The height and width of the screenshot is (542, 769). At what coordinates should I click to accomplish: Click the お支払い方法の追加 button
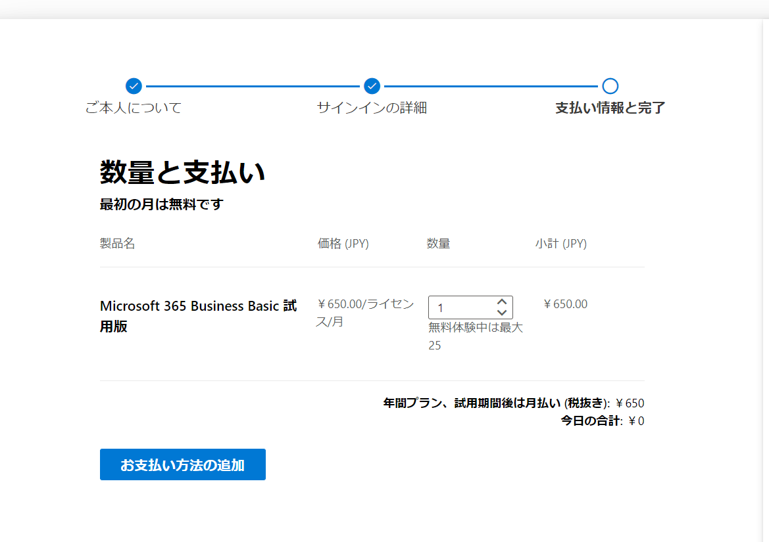click(x=183, y=464)
